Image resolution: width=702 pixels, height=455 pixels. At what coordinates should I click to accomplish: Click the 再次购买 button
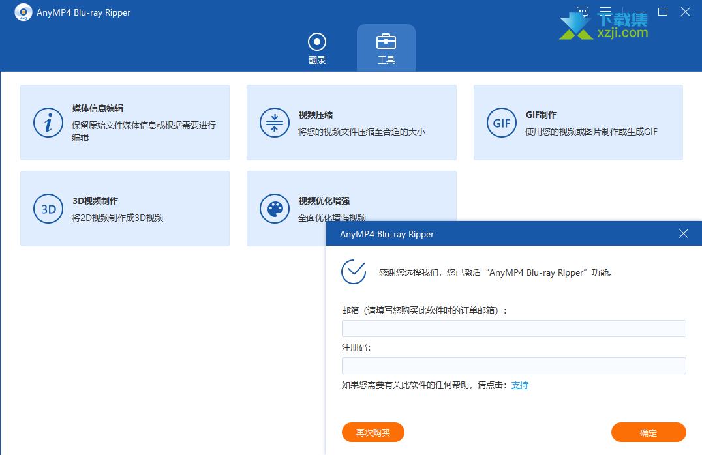[x=373, y=432]
